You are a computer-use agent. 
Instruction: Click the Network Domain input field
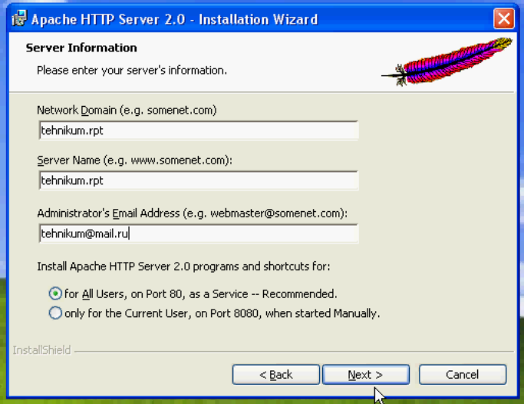[x=199, y=131]
